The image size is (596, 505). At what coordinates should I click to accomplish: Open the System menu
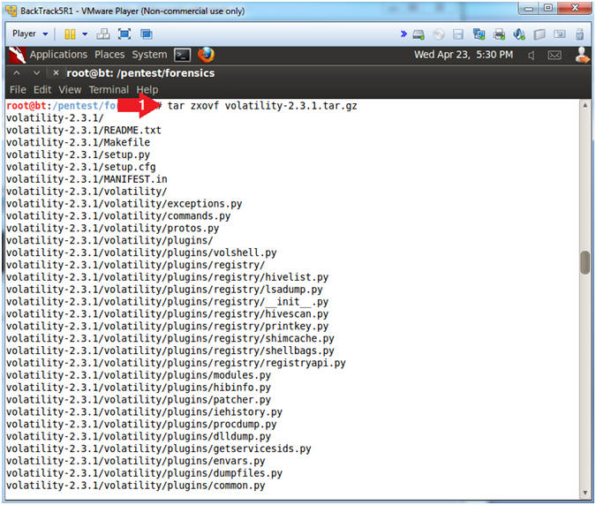point(149,55)
